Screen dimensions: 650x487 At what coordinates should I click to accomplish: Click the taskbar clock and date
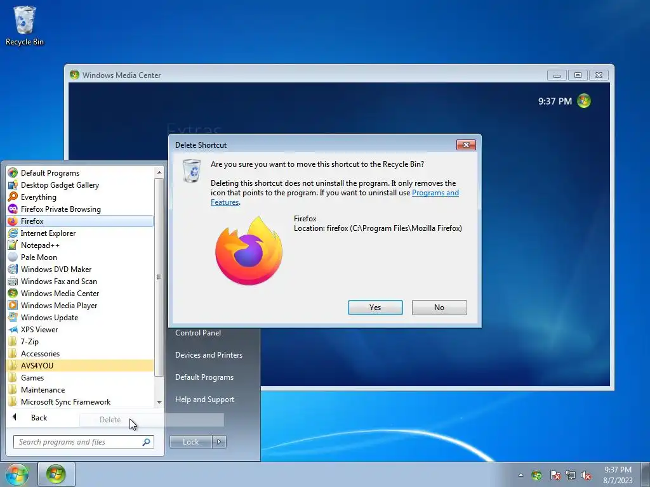coord(618,475)
